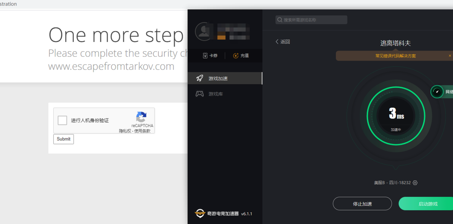Focus the game name search field

point(311,20)
